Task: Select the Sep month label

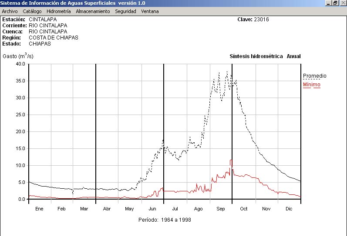Action: click(221, 209)
